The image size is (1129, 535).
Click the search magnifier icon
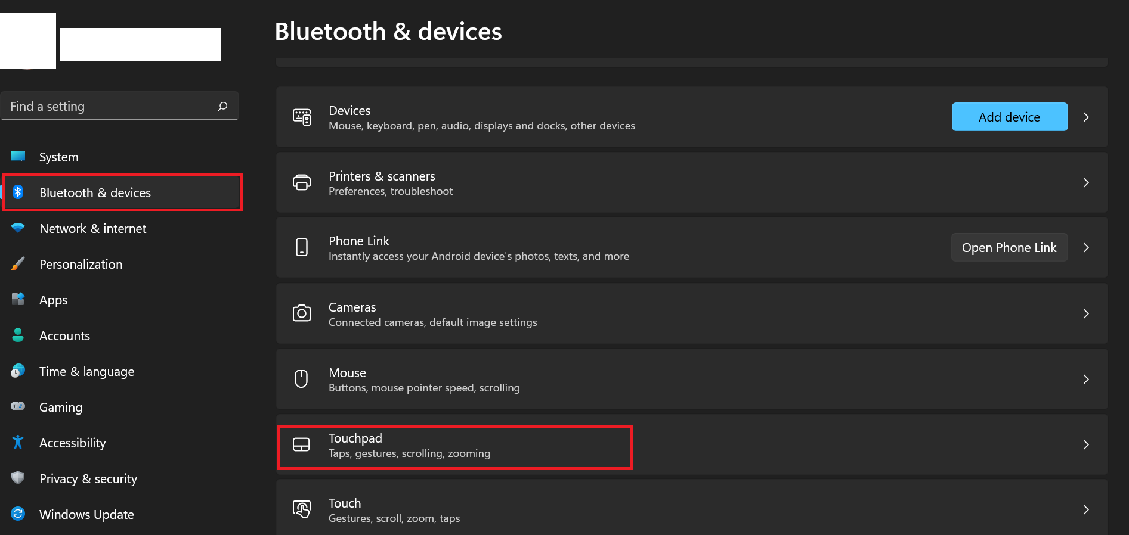[x=222, y=107]
